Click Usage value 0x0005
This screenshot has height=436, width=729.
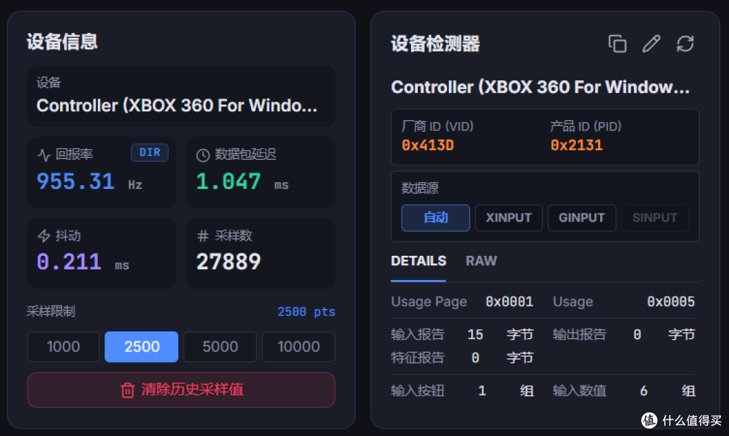click(670, 302)
